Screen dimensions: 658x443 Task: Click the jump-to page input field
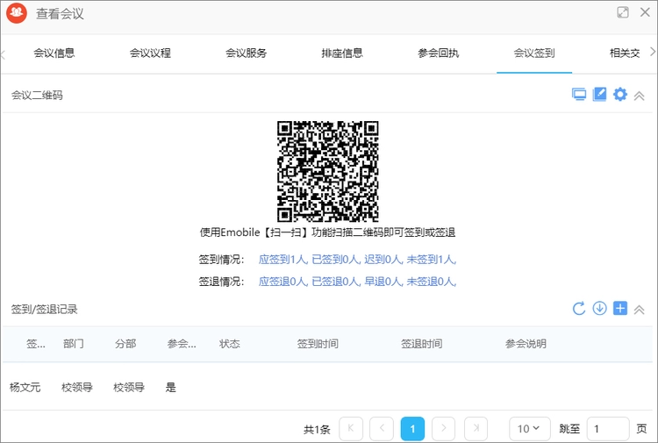[x=607, y=429]
